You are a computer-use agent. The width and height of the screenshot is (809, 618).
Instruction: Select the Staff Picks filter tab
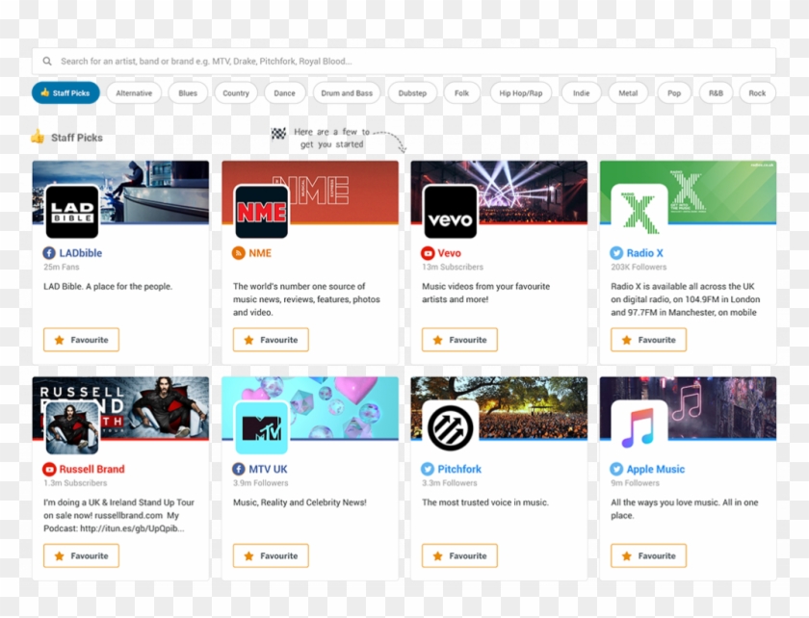[x=65, y=93]
